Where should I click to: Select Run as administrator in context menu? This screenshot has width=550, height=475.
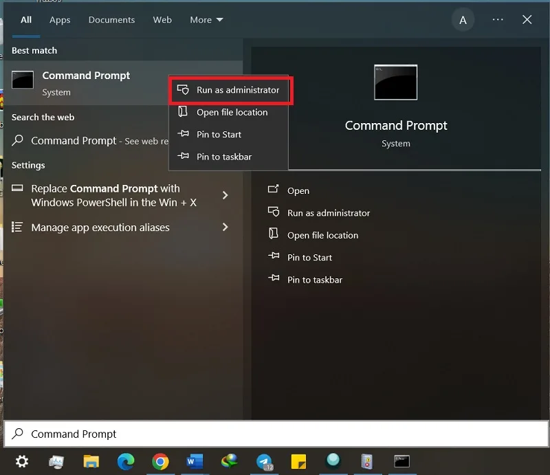click(229, 90)
